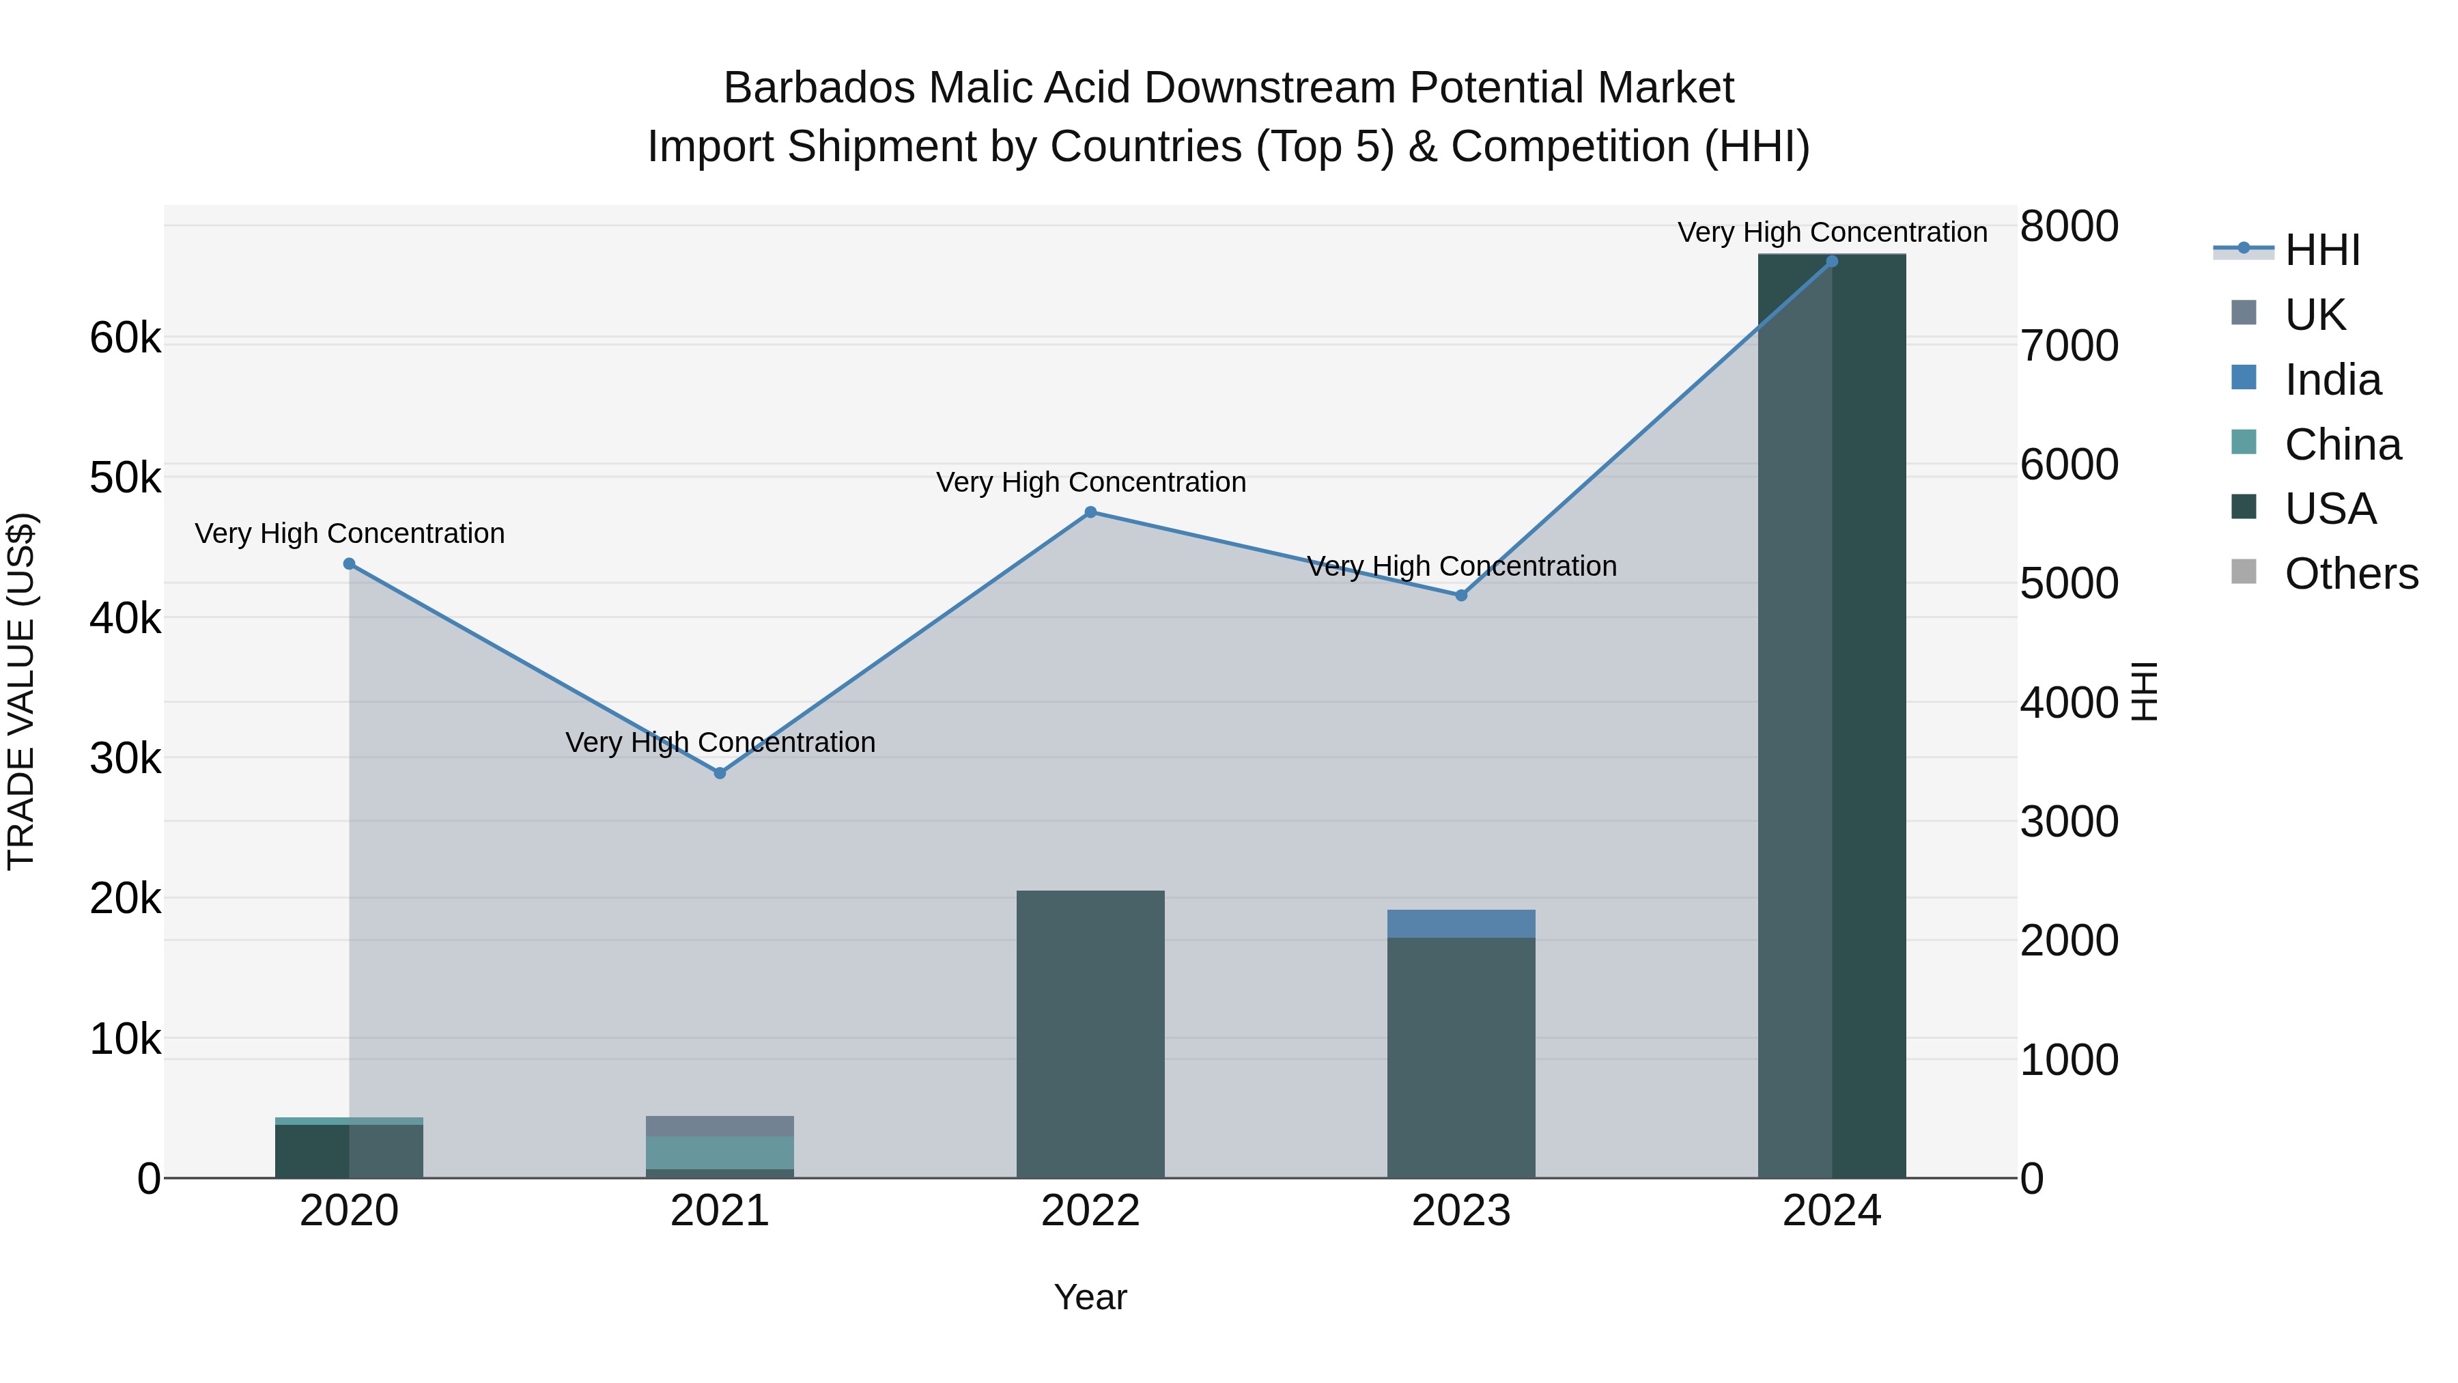This screenshot has height=1383, width=2458.
Task: Click the USA dark green legend swatch
Action: click(2244, 507)
